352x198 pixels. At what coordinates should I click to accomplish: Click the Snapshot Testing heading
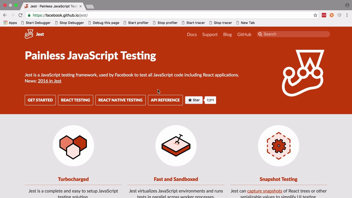[x=279, y=179]
